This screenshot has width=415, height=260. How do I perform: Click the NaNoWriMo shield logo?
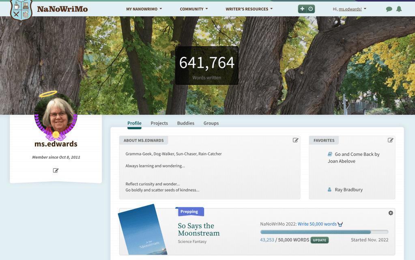coord(21,10)
